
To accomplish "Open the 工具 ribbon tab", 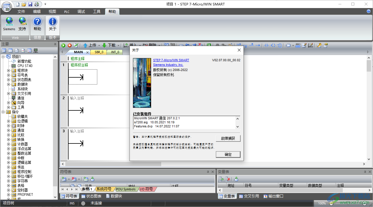I will [x=97, y=11].
